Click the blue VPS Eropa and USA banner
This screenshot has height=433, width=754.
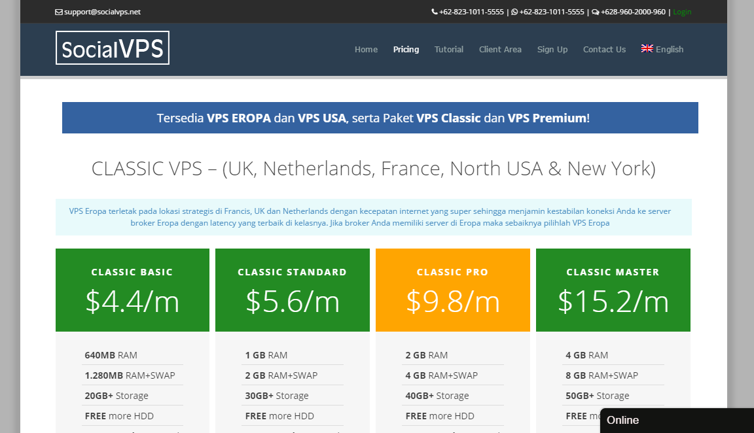pyautogui.click(x=380, y=118)
